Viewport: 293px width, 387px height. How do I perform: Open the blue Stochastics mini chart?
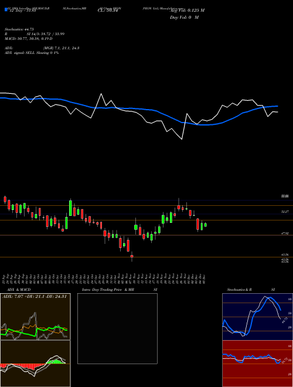(x=257, y=317)
